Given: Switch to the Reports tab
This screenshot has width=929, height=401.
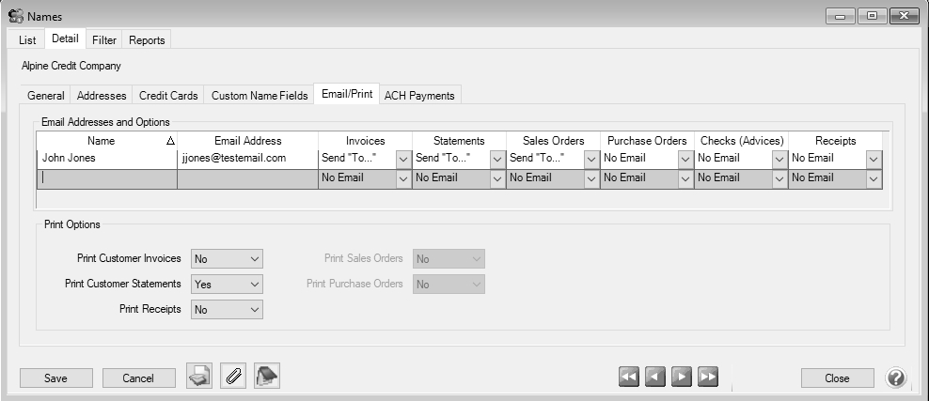Looking at the screenshot, I should [x=147, y=40].
